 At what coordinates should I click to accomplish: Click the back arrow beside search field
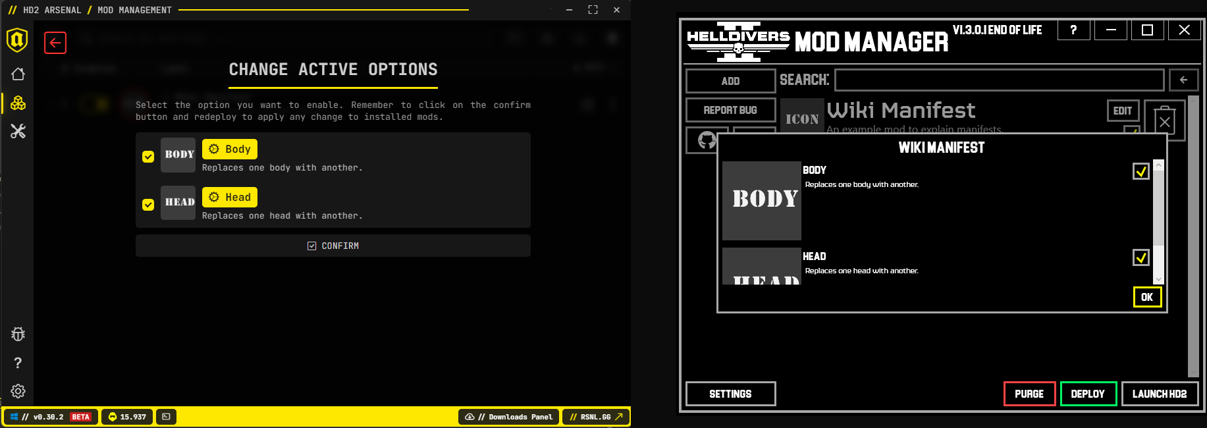click(x=1183, y=80)
